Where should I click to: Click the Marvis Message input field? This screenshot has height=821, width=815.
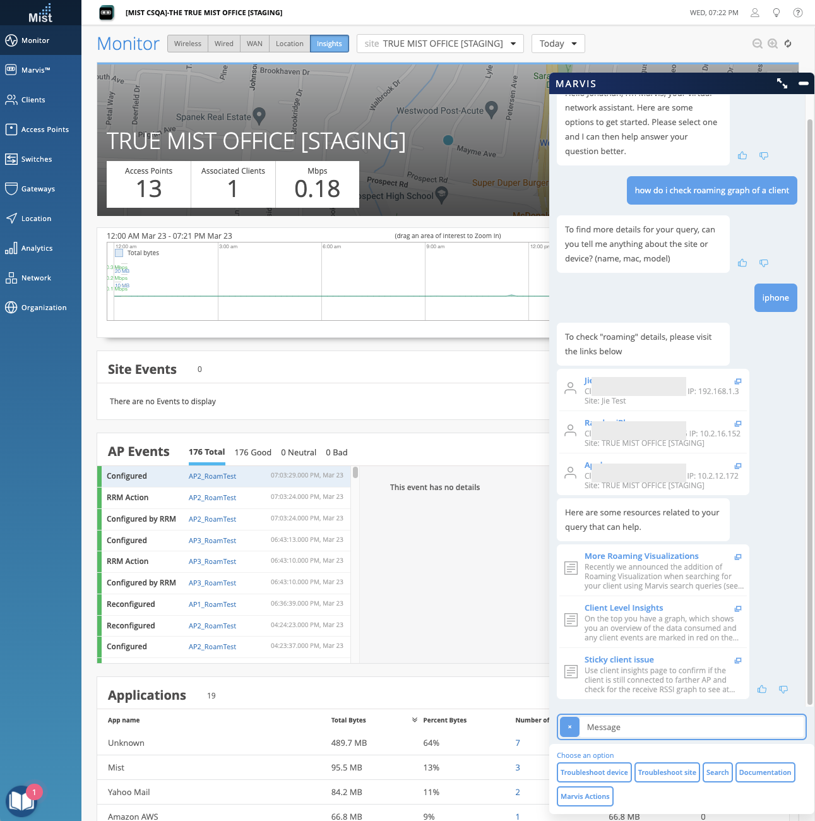coord(691,728)
